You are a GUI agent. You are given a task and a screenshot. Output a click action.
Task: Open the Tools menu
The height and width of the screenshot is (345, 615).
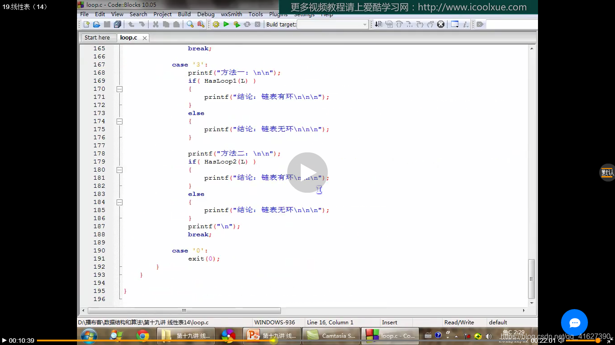click(x=256, y=14)
